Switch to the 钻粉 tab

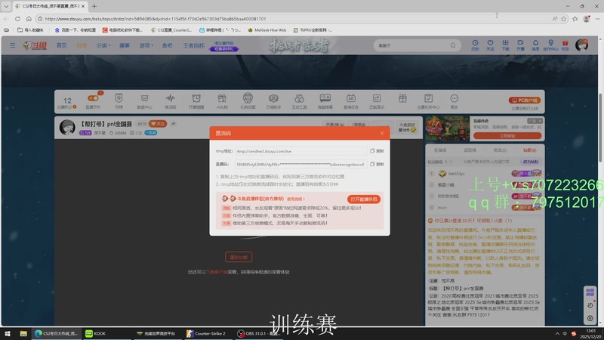coord(530,150)
